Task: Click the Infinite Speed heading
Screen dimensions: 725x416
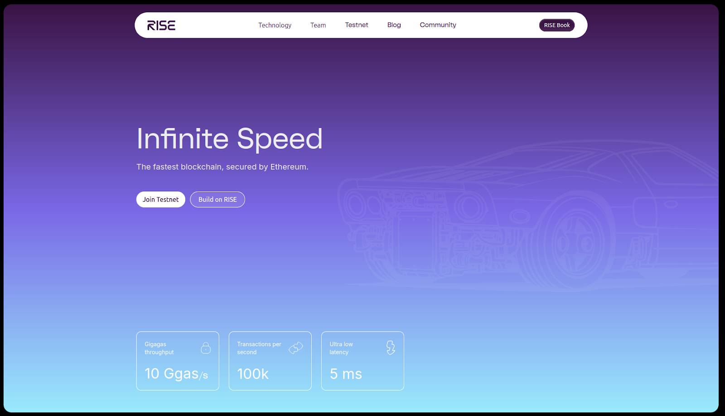Action: (x=230, y=139)
